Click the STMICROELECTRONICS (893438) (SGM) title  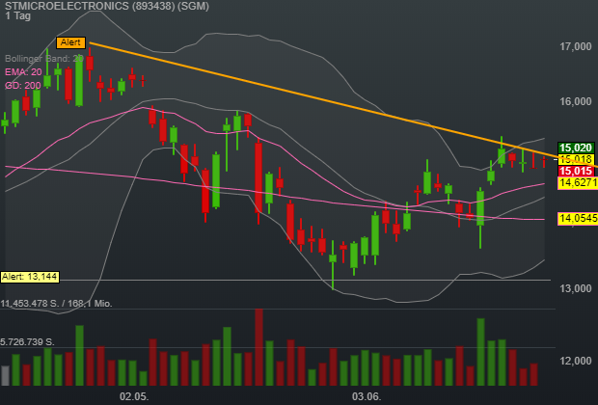[x=107, y=6]
